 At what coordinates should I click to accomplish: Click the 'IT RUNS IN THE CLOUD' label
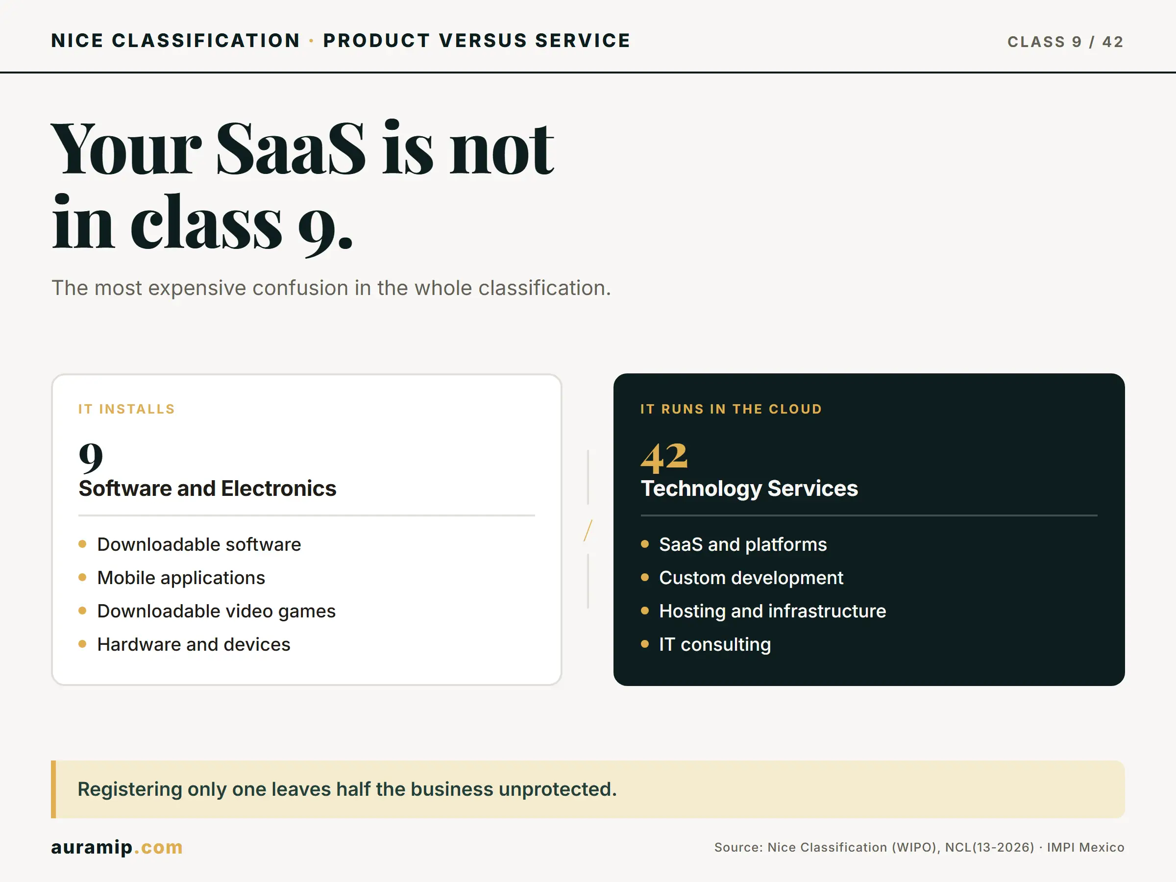(732, 409)
